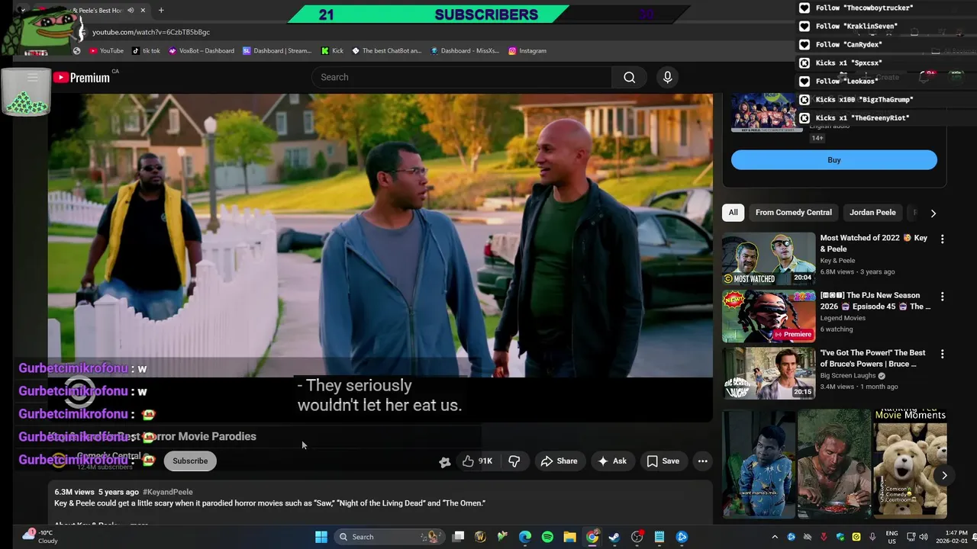This screenshot has width=977, height=549.
Task: Open the Premiere video thumbnail
Action: pos(769,316)
